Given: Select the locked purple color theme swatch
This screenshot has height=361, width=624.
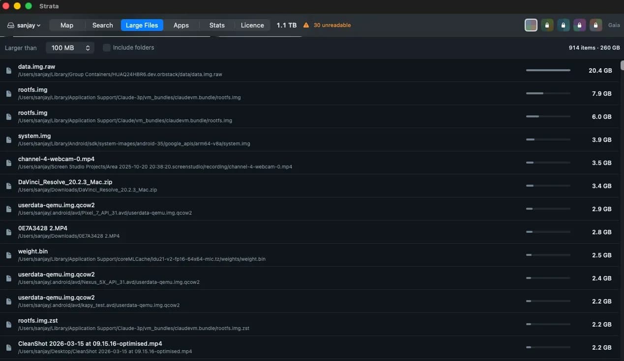Looking at the screenshot, I should click(580, 25).
